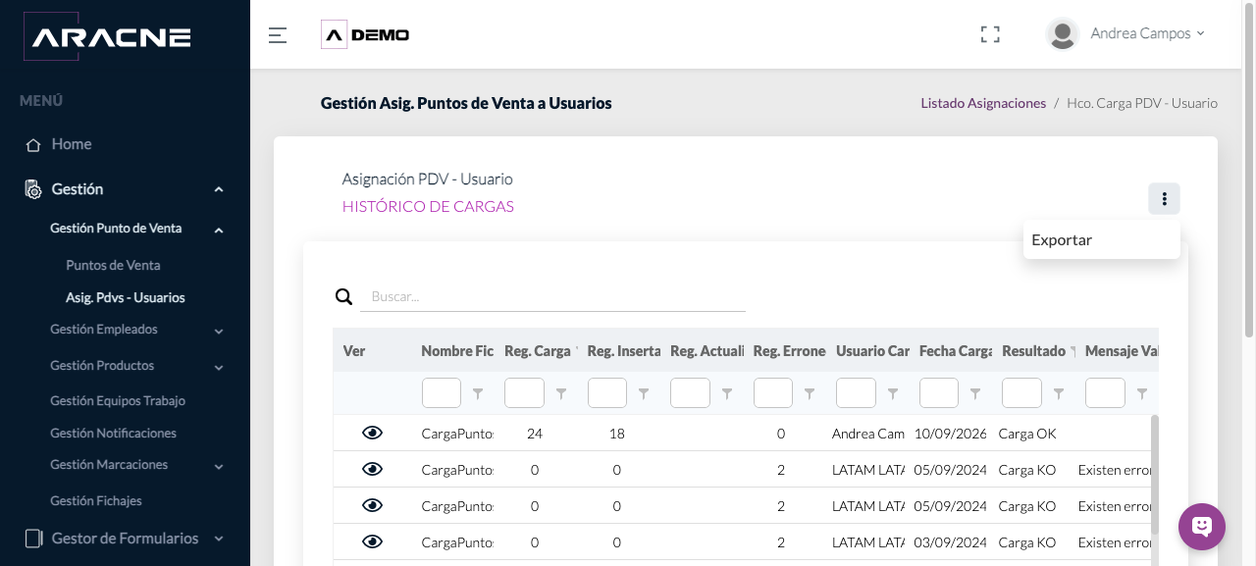Open the three-dot options button
Screen dimensions: 1256x566
[x=1164, y=199]
